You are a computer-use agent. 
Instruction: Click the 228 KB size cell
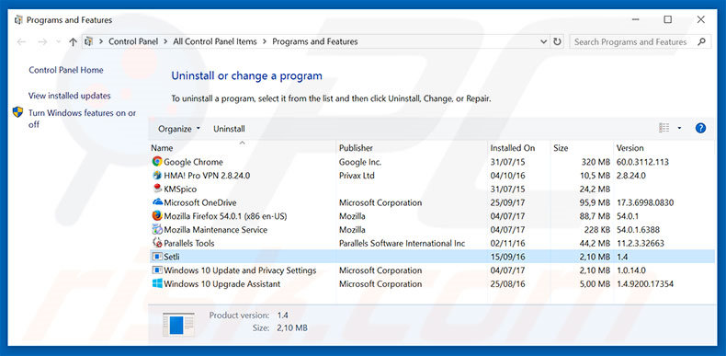pyautogui.click(x=597, y=229)
